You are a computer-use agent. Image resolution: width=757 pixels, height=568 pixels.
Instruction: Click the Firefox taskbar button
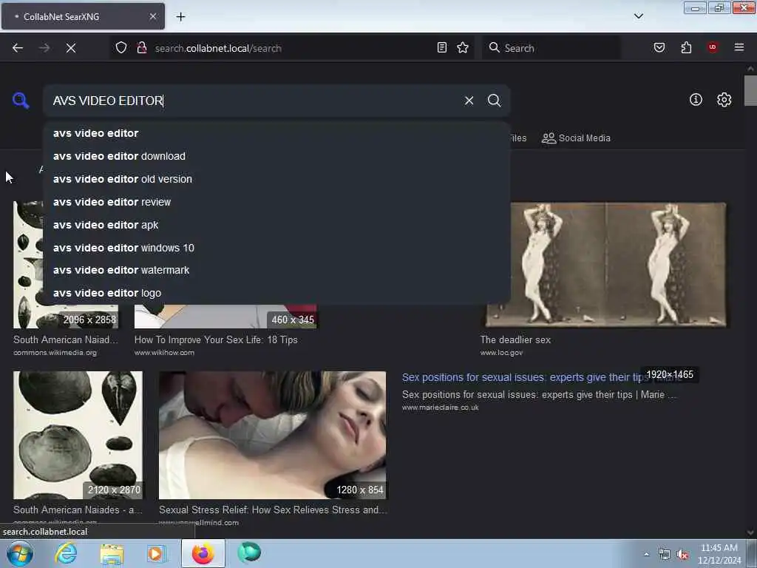[x=203, y=553]
